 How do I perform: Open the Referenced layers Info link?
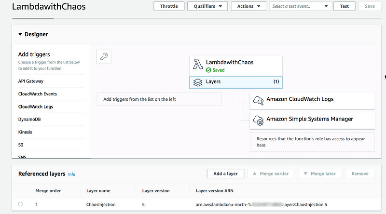click(71, 174)
